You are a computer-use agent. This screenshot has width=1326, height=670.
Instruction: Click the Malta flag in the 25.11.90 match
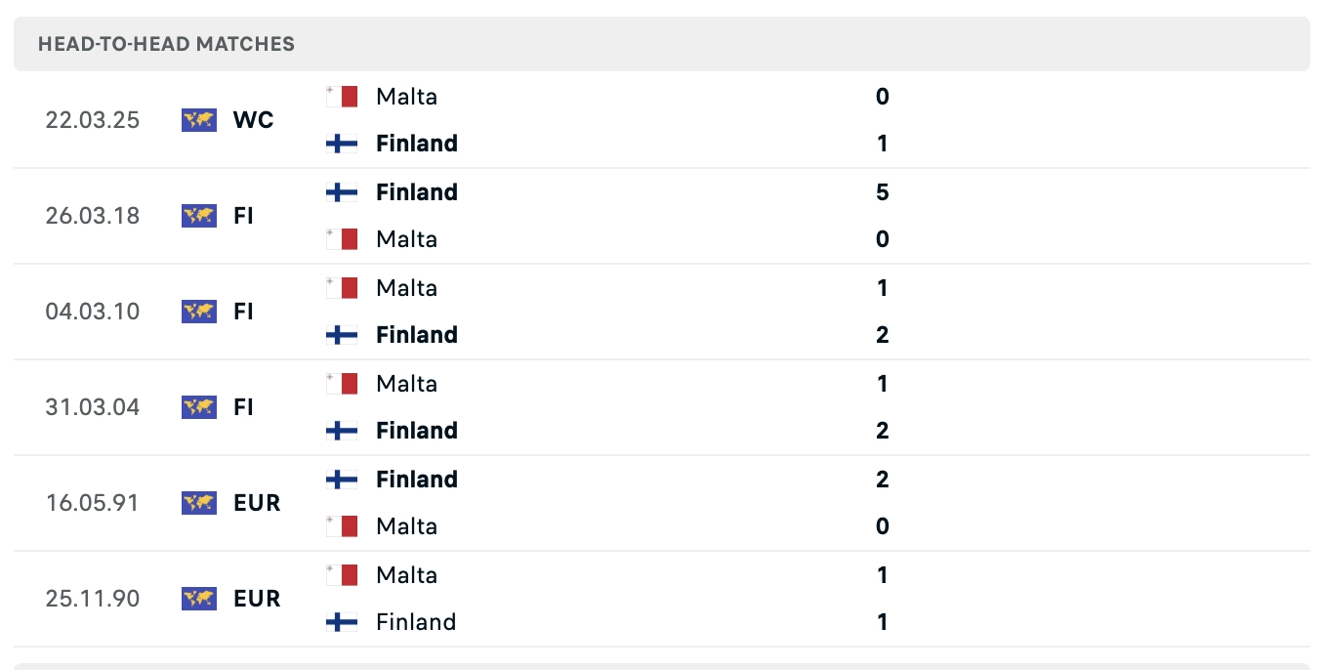[340, 574]
